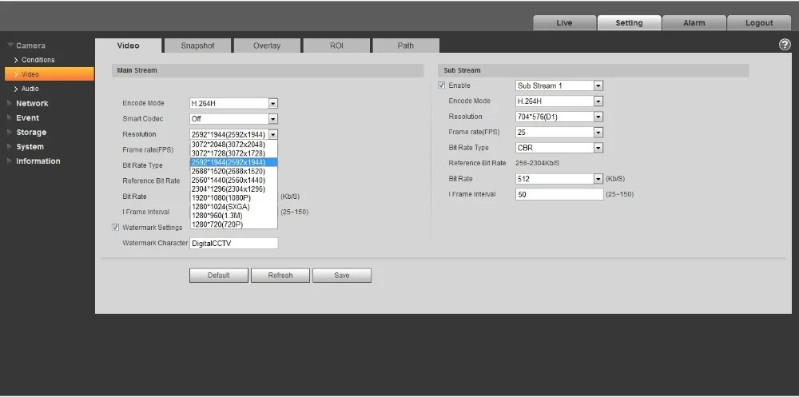Open sub stream Frame rate dropdown

559,133
